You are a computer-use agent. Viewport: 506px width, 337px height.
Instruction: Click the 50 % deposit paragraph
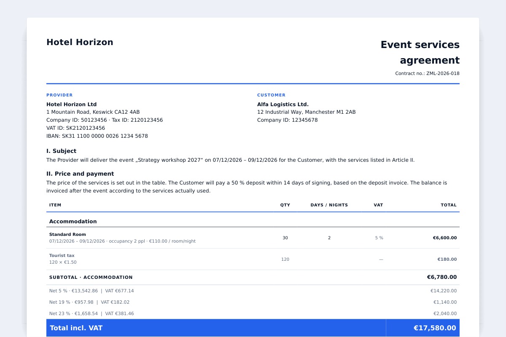pos(247,187)
